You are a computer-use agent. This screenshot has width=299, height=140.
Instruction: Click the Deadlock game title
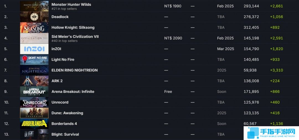tap(60, 17)
